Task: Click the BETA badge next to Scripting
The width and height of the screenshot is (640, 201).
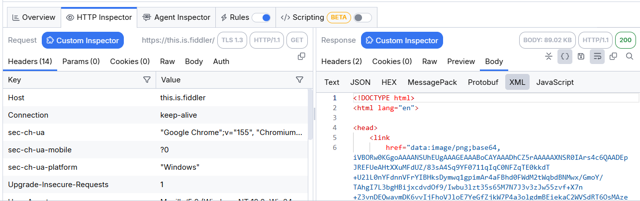Action: click(x=339, y=17)
